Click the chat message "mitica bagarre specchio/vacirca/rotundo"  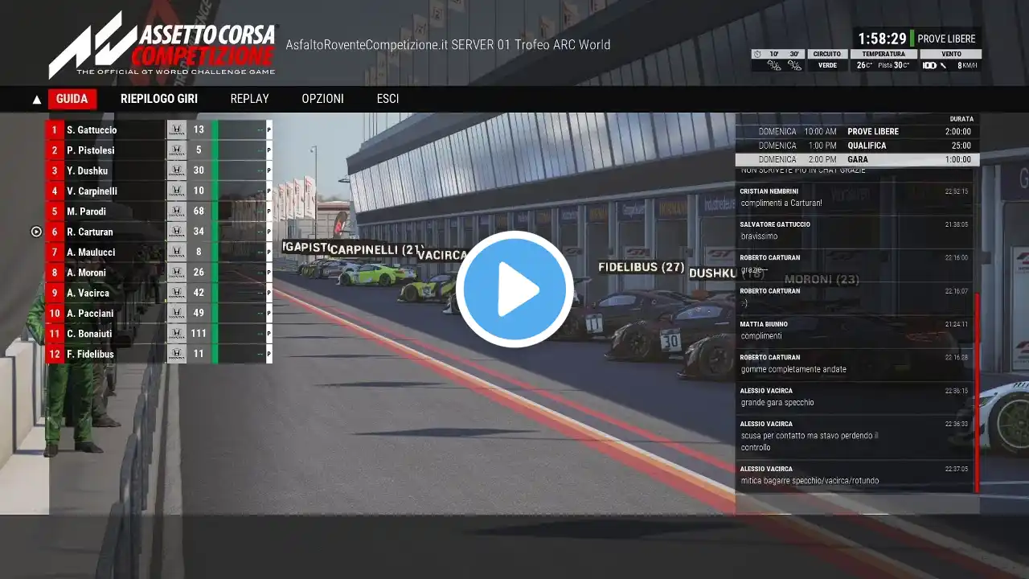[810, 481]
